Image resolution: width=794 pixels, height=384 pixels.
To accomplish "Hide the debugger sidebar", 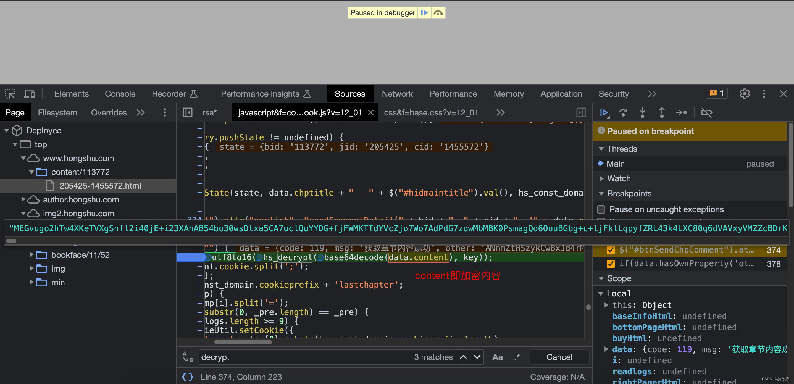I will point(581,112).
